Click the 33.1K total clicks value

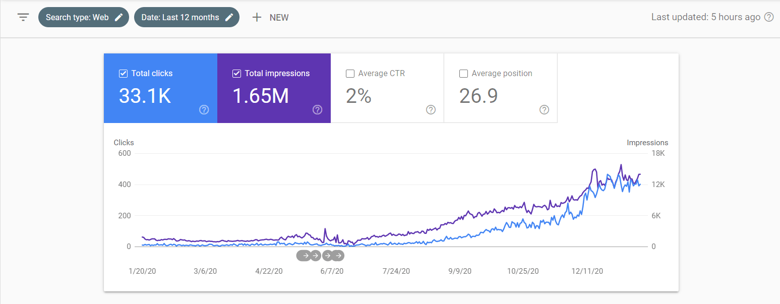tap(145, 96)
